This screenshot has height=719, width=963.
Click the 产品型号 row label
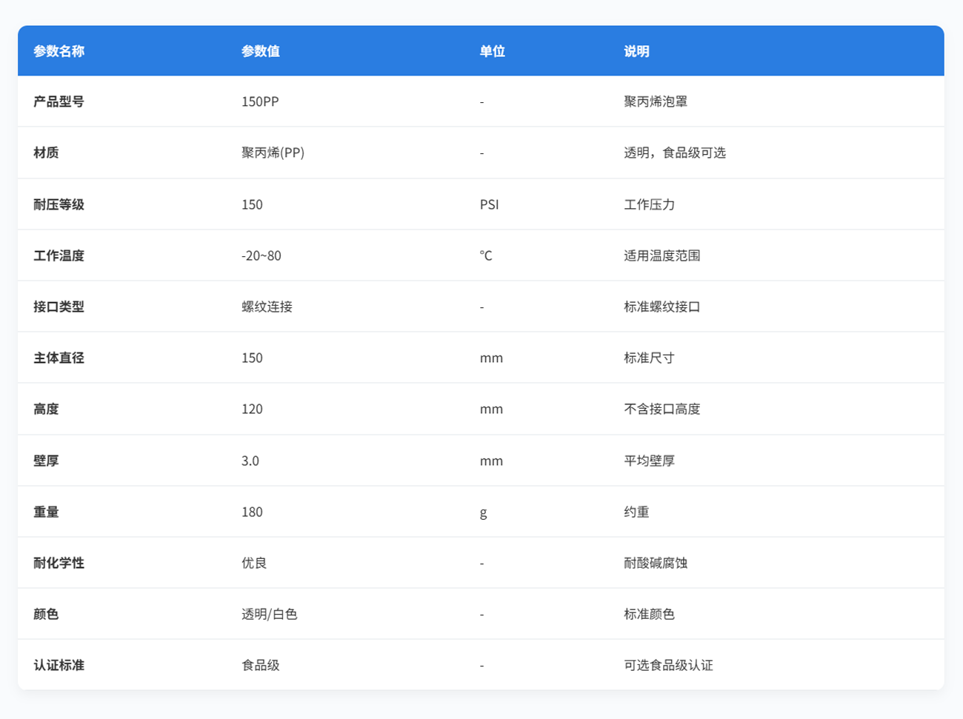pos(59,101)
